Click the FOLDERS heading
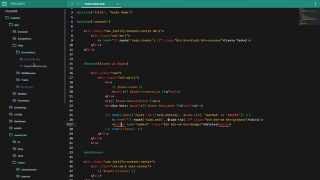The image size is (320, 180). coord(11,11)
